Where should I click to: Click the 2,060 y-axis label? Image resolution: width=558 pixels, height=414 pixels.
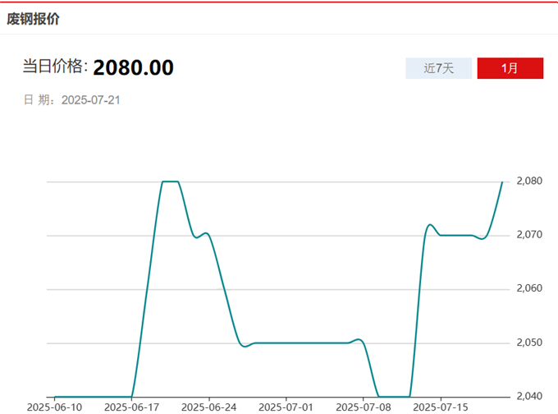pos(530,288)
